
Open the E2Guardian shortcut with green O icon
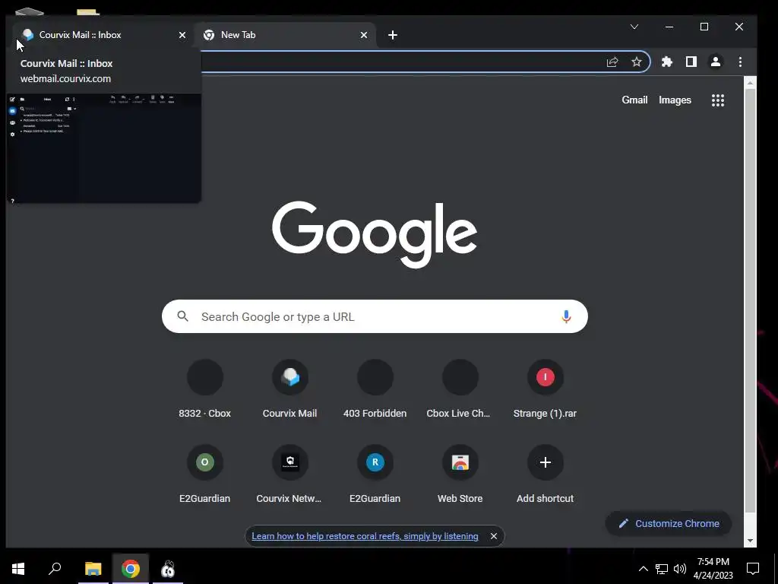[205, 475]
